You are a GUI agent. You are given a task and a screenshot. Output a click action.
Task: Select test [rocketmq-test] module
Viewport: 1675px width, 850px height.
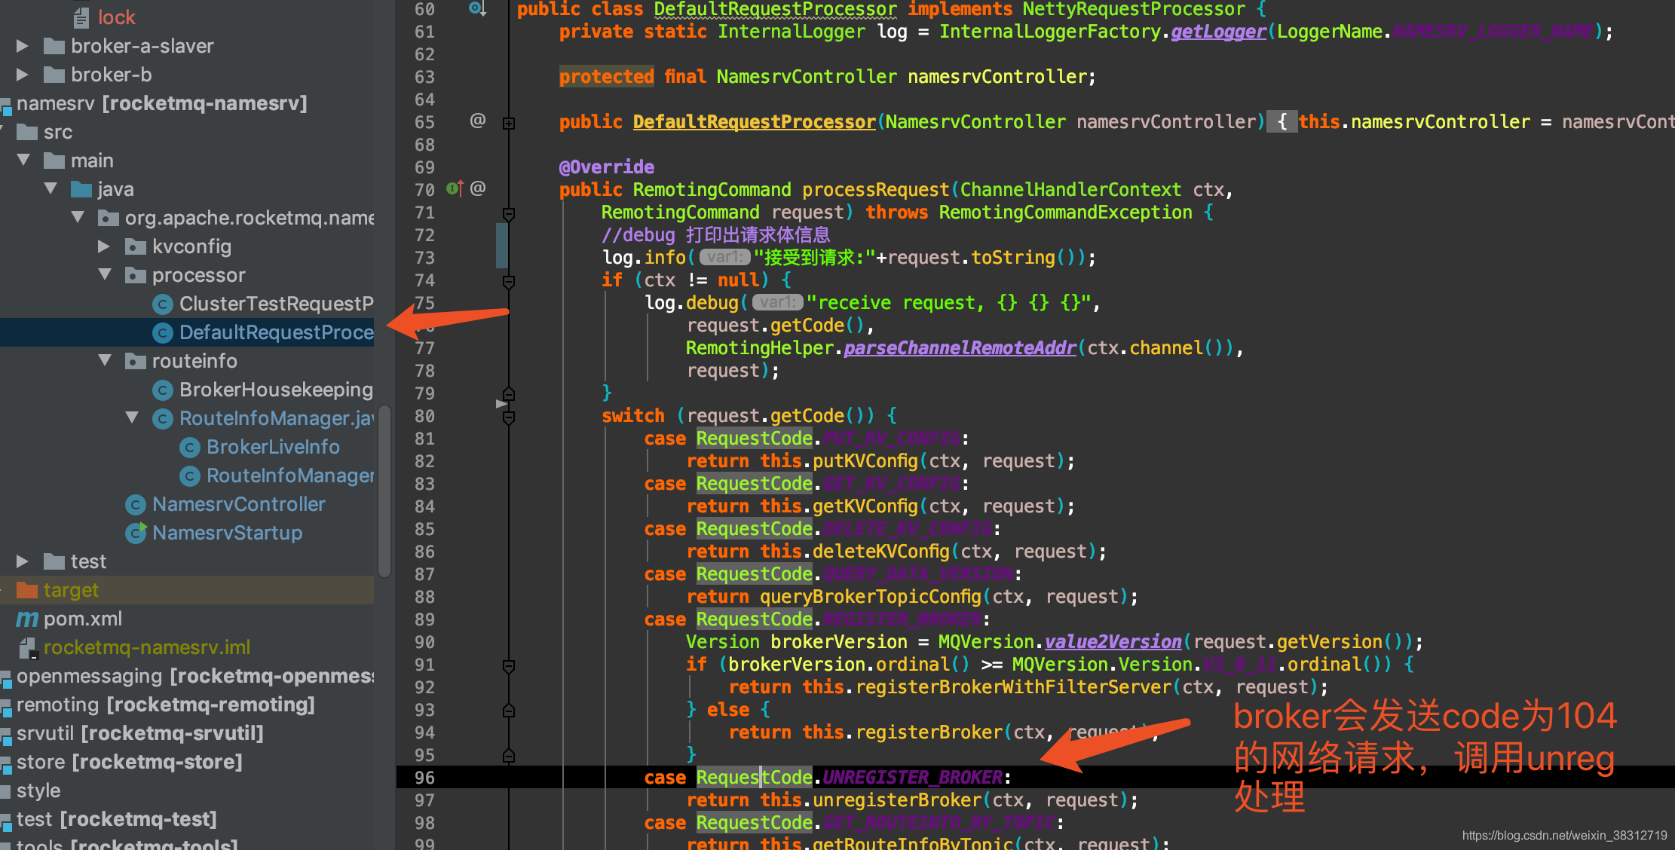click(x=109, y=819)
